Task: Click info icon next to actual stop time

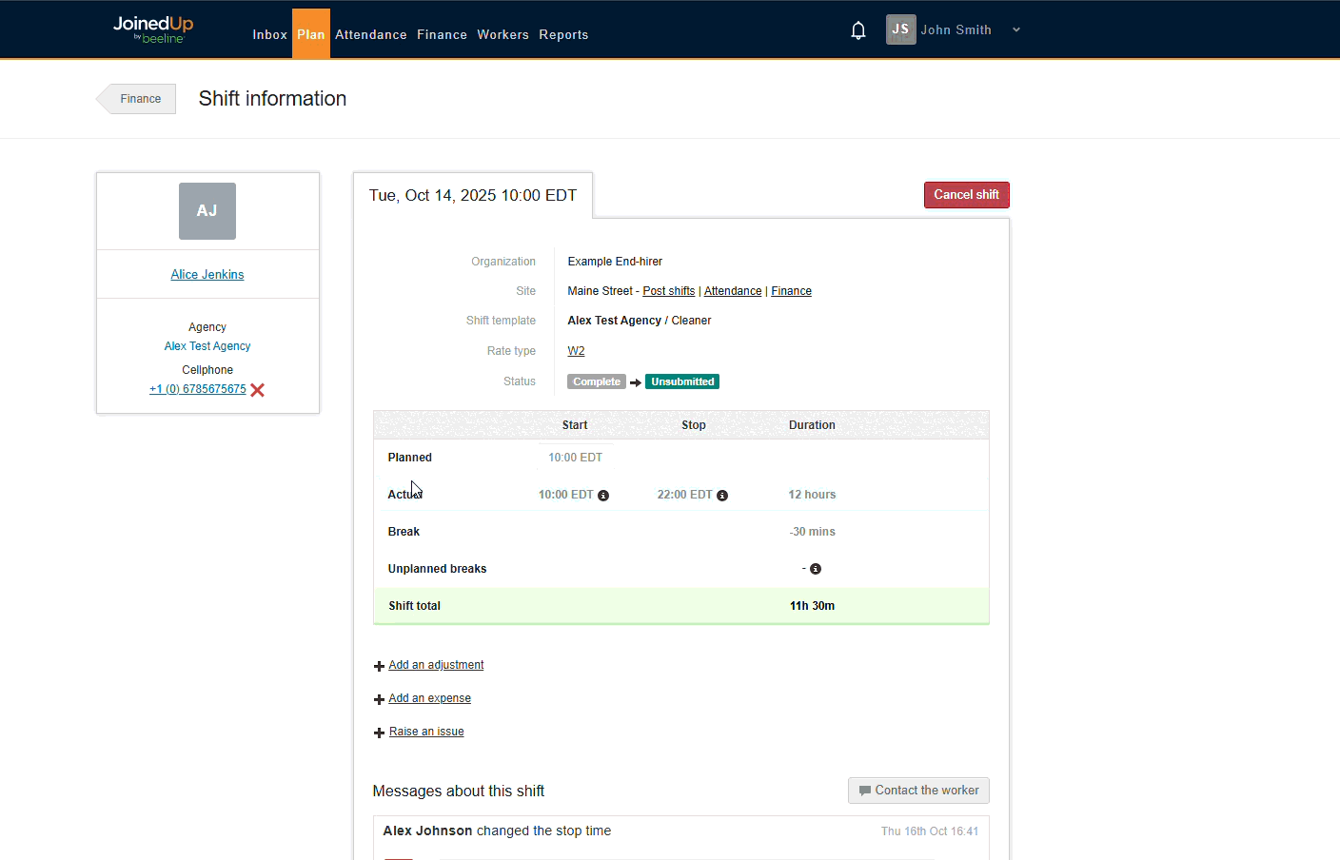Action: tap(722, 496)
